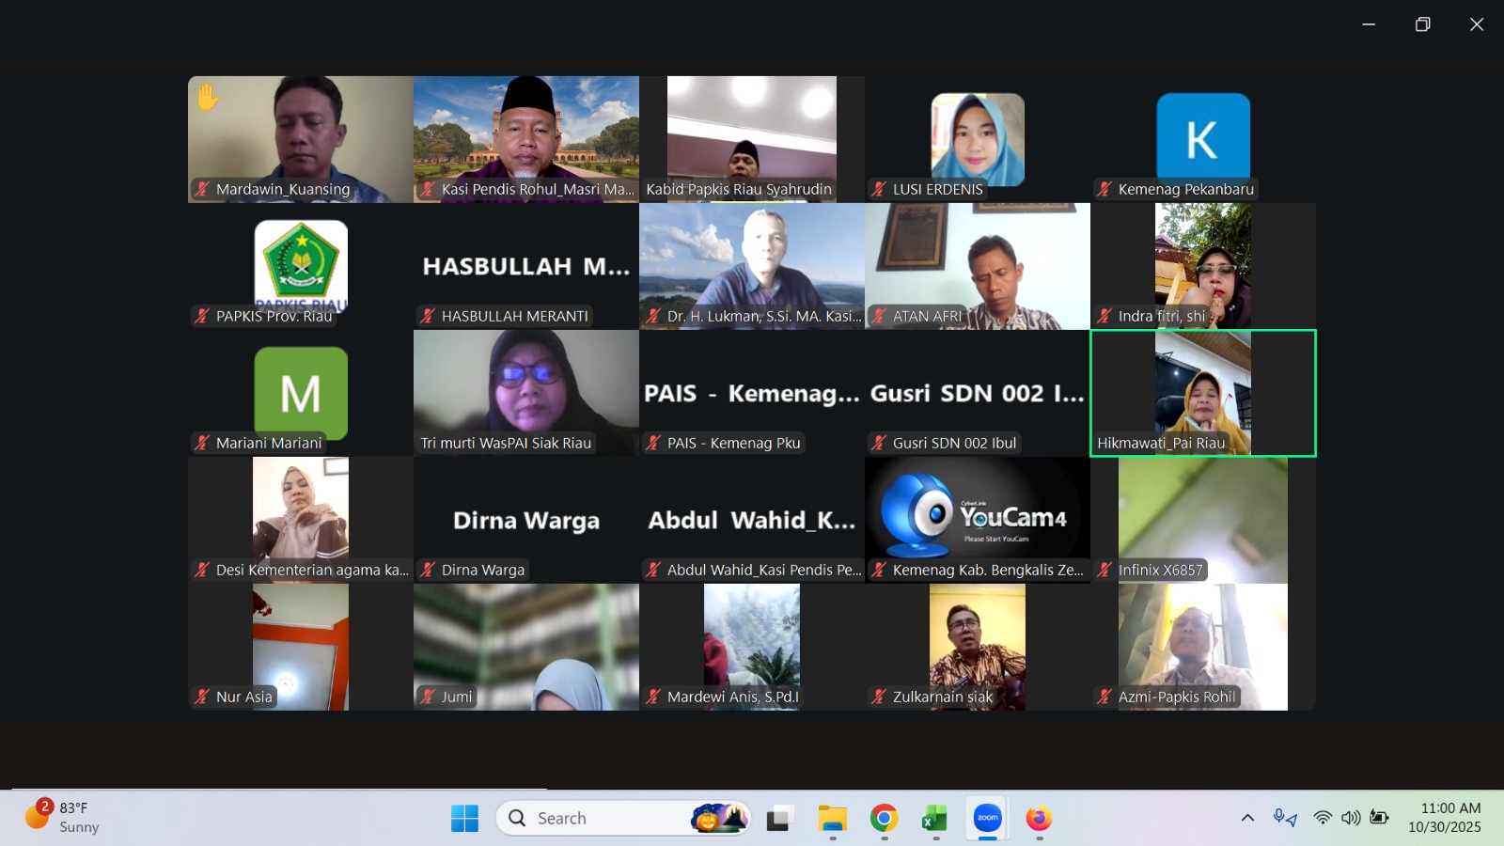
Task: Click the blue K avatar of Kemenag Pekanbaru
Action: [1202, 138]
